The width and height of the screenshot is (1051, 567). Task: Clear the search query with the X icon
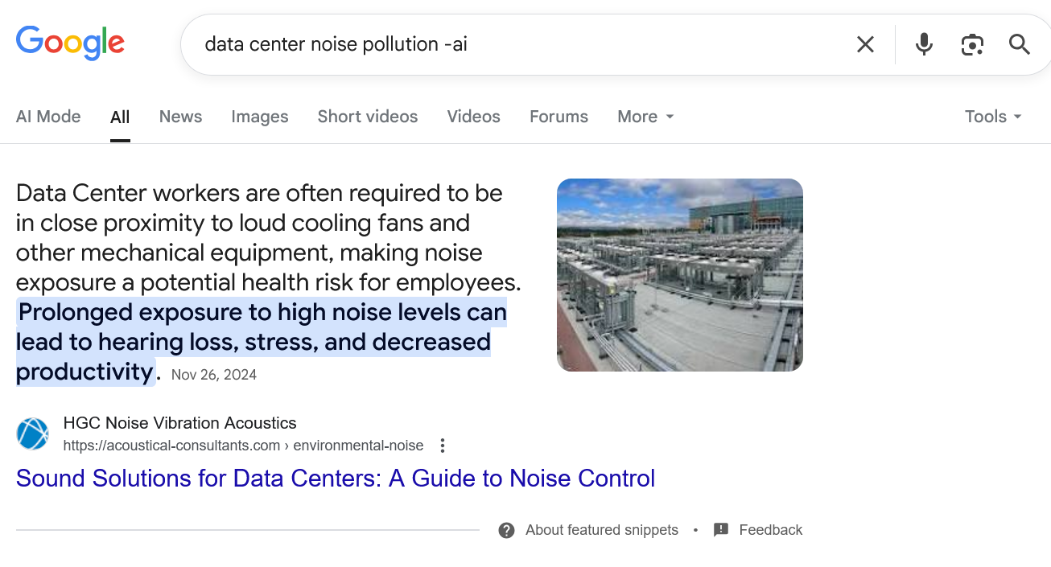(x=865, y=44)
